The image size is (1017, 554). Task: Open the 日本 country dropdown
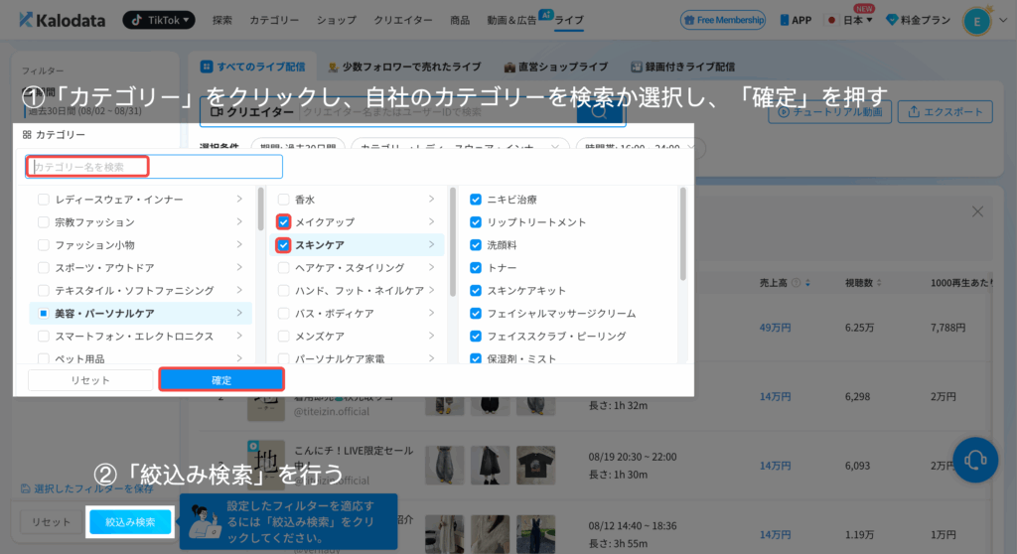850,20
